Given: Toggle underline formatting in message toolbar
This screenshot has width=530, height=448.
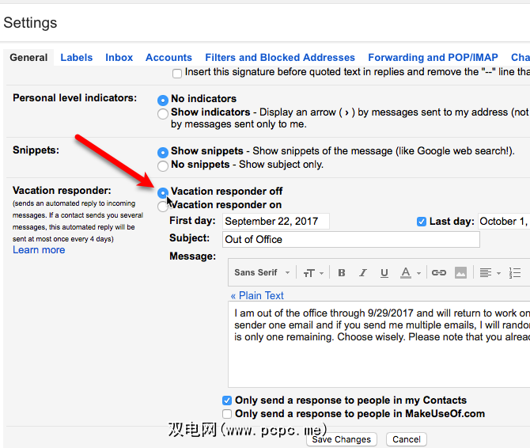Looking at the screenshot, I should [384, 272].
